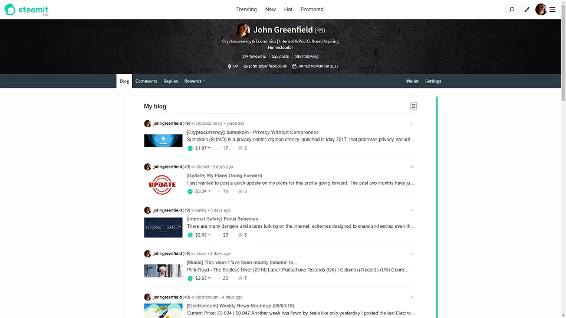Open the steemit tag link
This screenshot has width=566, height=318.
202,167
